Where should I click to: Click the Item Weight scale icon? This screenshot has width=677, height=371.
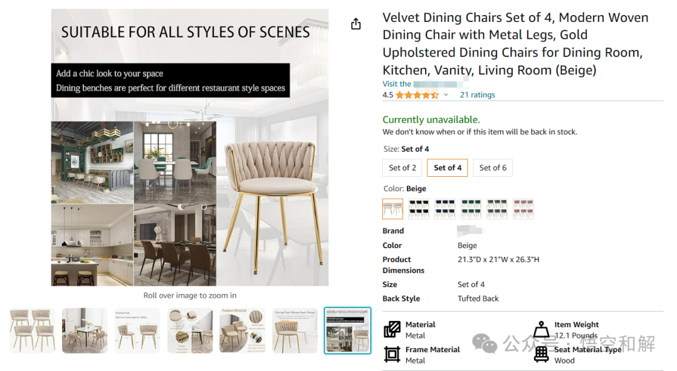(x=541, y=329)
